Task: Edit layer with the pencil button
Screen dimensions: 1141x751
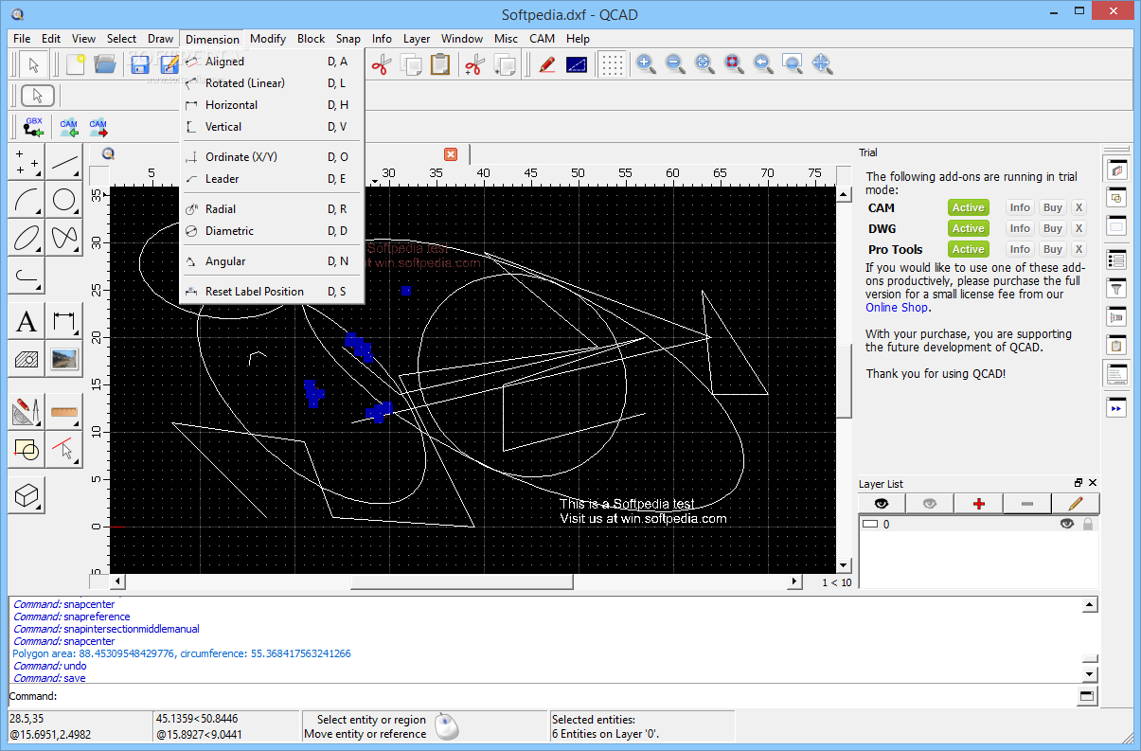Action: point(1076,504)
